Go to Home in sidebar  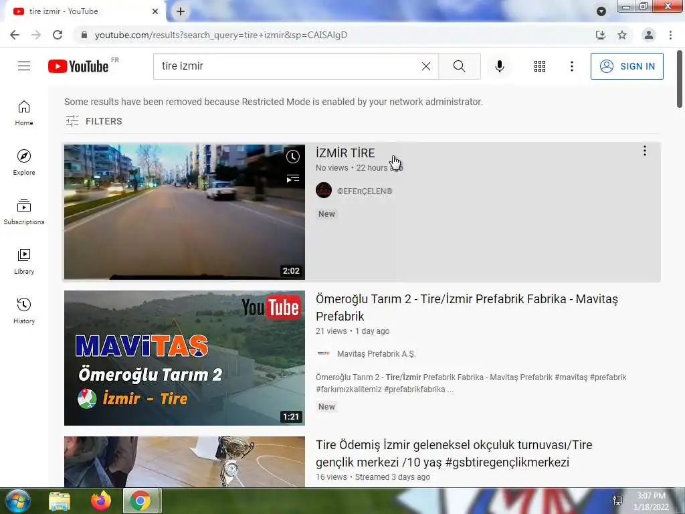point(24,113)
